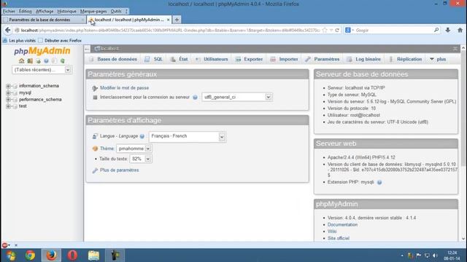Image resolution: width=467 pixels, height=262 pixels.
Task: Open the Documentation link
Action: click(342, 225)
